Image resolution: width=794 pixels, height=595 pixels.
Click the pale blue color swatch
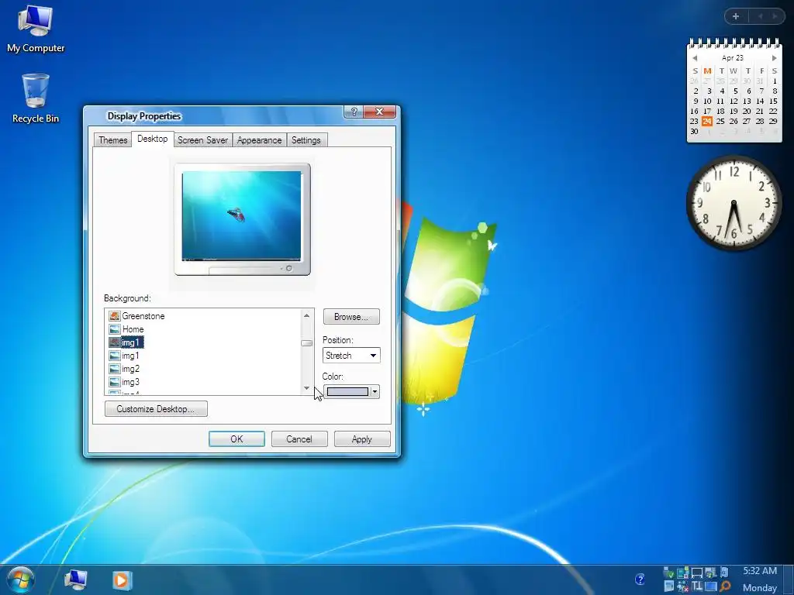point(347,391)
